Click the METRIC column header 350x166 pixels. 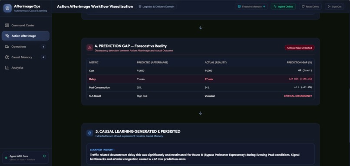(94, 62)
